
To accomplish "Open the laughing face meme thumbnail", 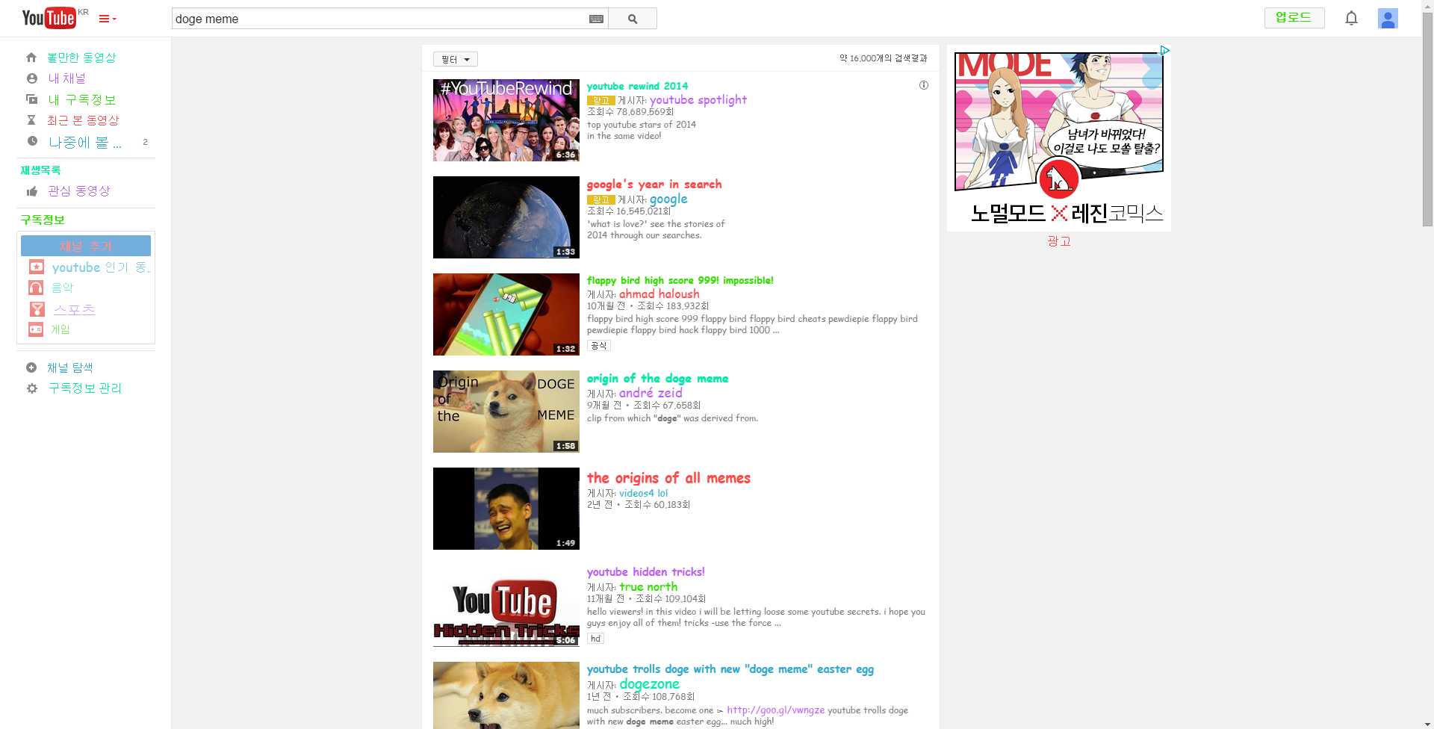I will pos(506,509).
